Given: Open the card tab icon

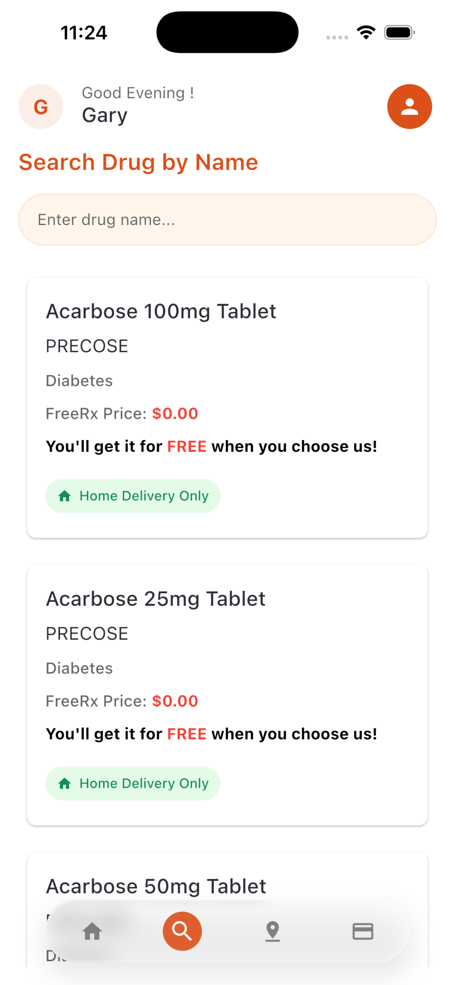Looking at the screenshot, I should (x=363, y=931).
